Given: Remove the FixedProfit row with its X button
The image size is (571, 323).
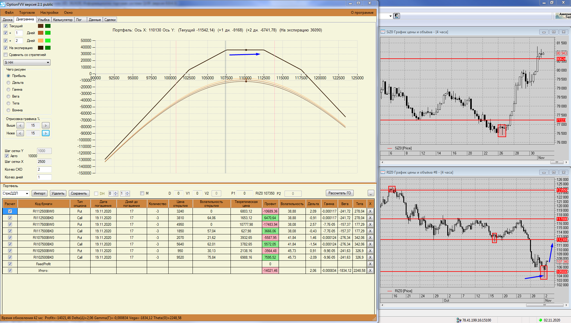Looking at the screenshot, I should [370, 264].
